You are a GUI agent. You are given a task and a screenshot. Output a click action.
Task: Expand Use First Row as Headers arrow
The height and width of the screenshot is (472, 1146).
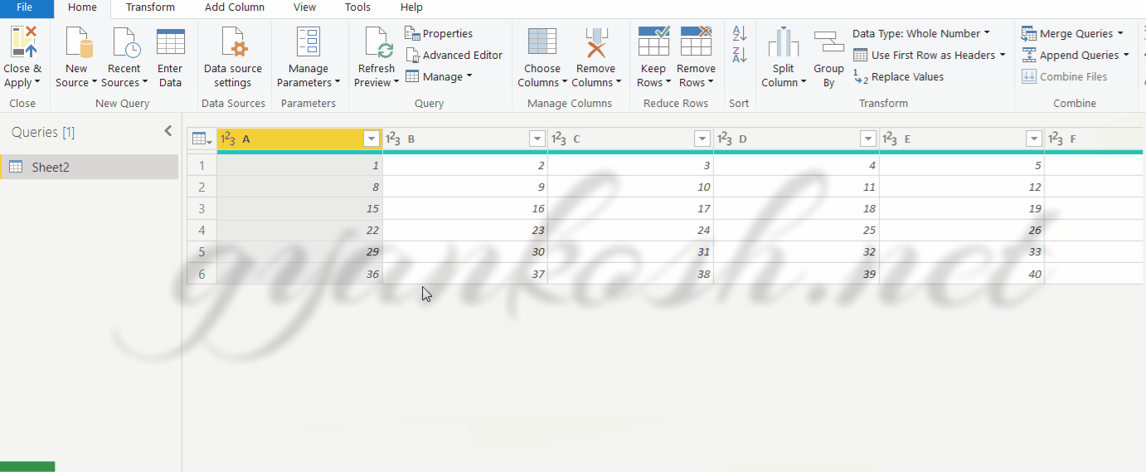[x=1002, y=55]
